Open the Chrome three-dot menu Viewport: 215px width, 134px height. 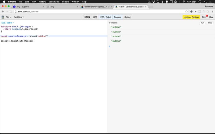click(212, 12)
